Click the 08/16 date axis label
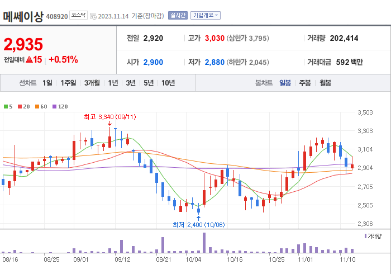 pyautogui.click(x=10, y=259)
